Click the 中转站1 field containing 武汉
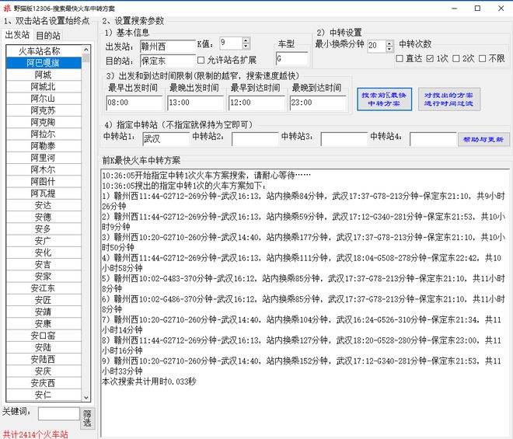The height and width of the screenshot is (439, 513). point(166,139)
